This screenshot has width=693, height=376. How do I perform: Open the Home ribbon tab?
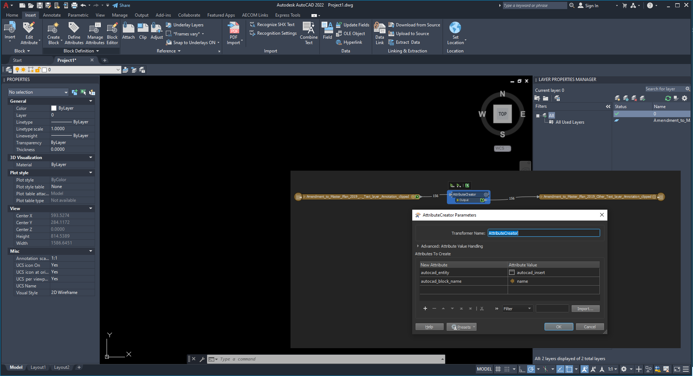[x=12, y=15]
